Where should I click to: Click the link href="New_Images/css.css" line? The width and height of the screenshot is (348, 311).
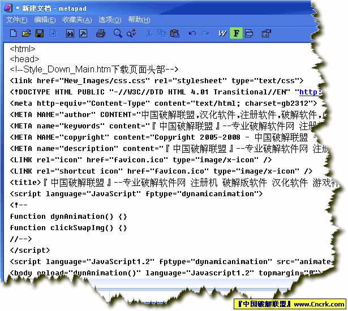(x=157, y=81)
